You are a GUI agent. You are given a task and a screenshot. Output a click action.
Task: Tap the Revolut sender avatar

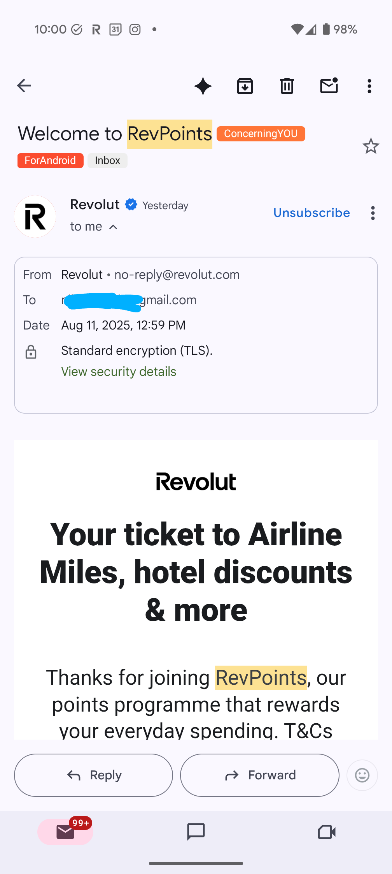(35, 217)
